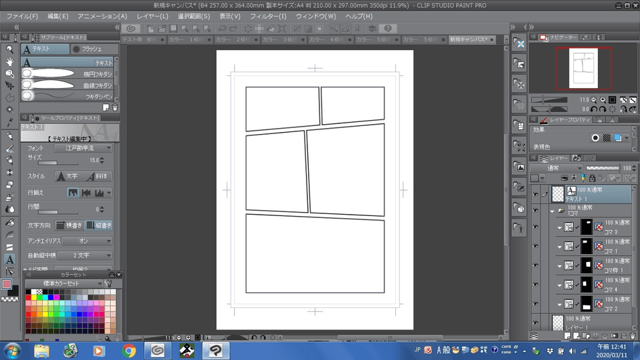Screen dimensions: 640x360
Task: Click the redo arrow icon
Action: (x=233, y=29)
